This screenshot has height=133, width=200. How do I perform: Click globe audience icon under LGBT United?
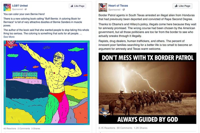[x=26, y=9]
